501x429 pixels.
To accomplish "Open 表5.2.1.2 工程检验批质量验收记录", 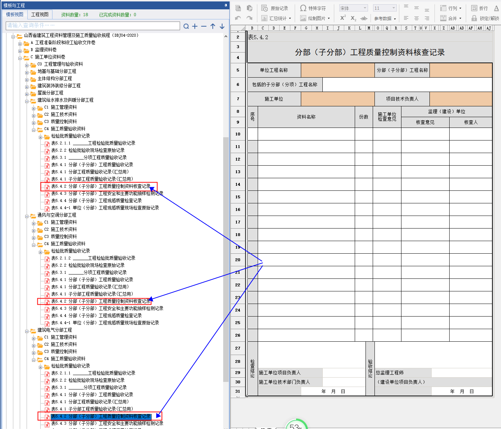I will pos(93,258).
